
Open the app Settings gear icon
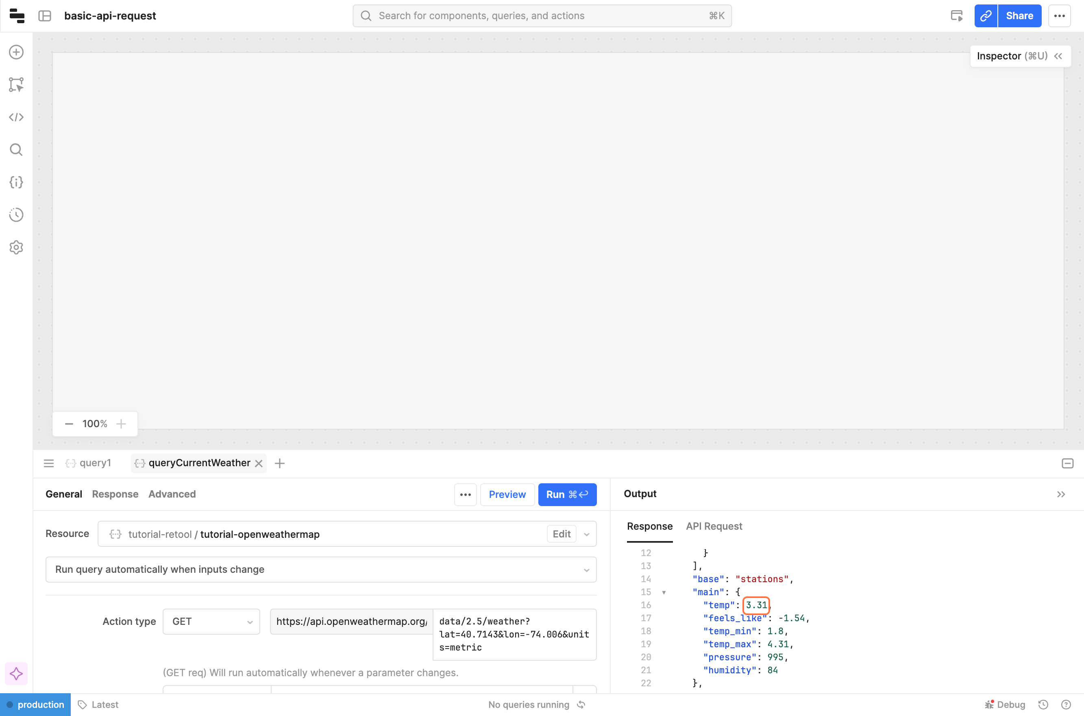coord(16,247)
